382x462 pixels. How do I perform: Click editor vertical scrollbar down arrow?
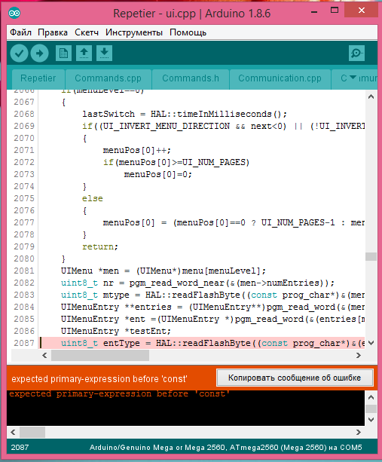pos(371,343)
